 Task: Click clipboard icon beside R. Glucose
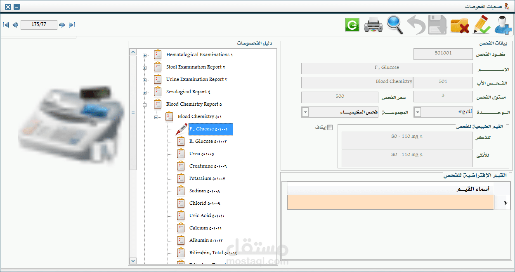(181, 141)
